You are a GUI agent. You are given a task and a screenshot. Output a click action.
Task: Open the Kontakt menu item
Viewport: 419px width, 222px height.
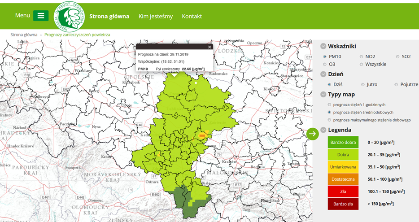click(192, 16)
